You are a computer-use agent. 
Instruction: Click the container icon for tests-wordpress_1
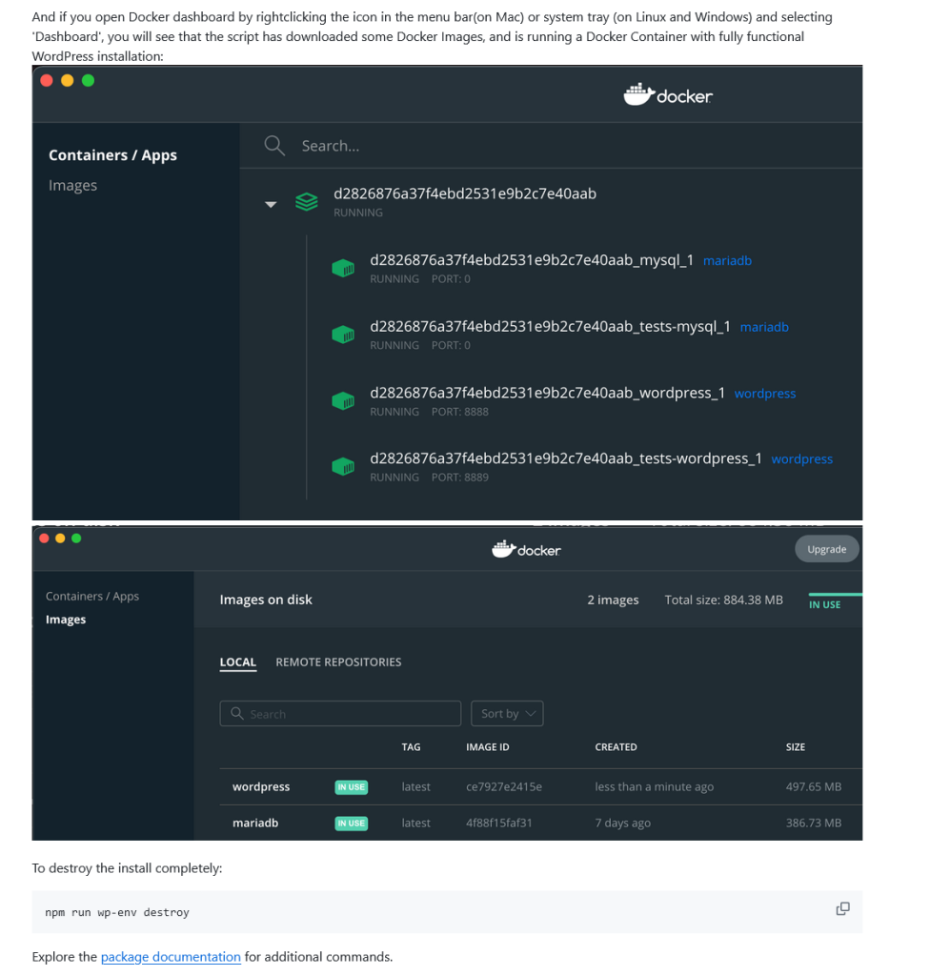point(343,466)
